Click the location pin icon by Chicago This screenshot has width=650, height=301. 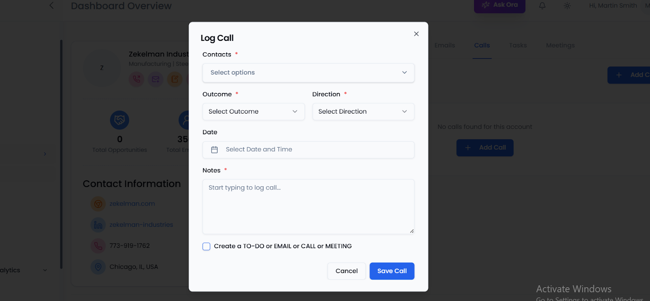pos(98,267)
